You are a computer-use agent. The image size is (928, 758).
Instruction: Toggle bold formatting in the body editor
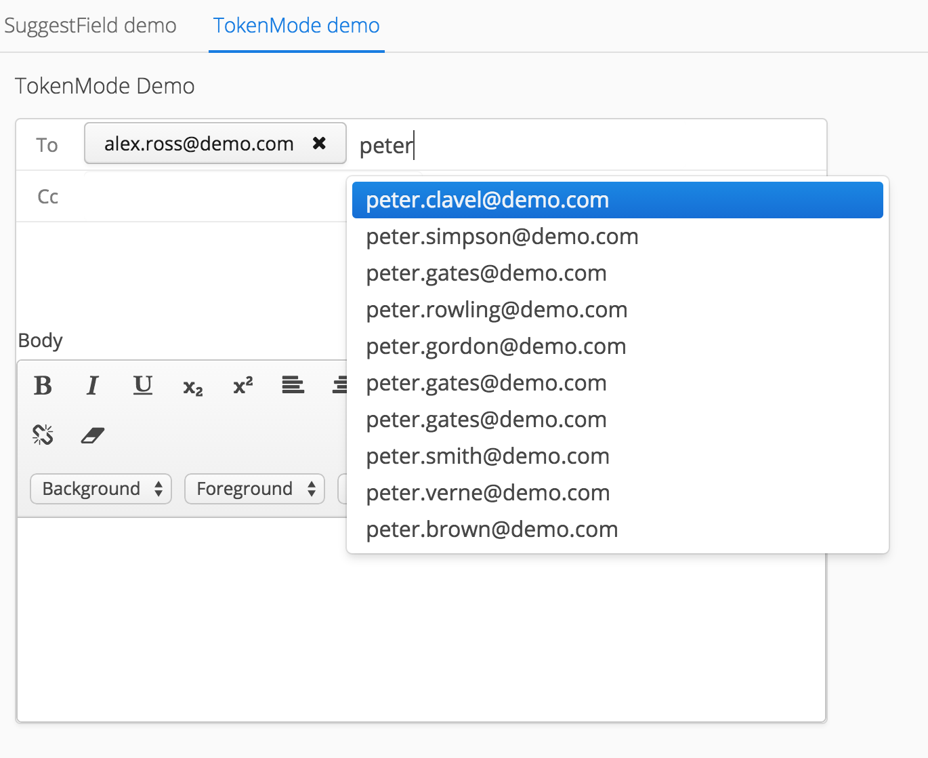click(x=43, y=386)
